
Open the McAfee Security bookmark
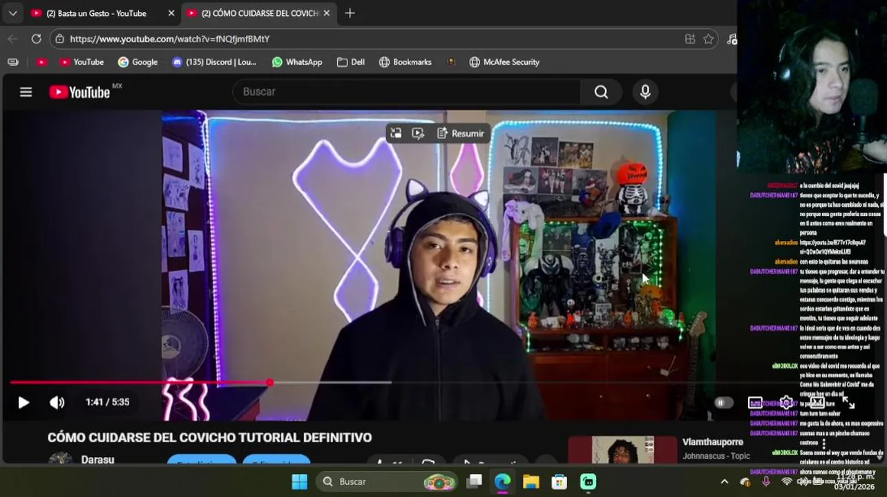pos(504,62)
